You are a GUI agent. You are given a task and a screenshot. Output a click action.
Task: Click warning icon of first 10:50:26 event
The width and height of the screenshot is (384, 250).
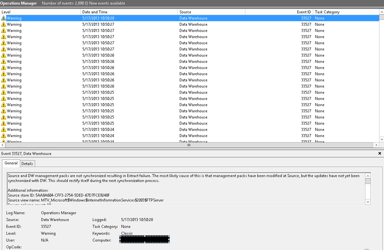click(4, 55)
